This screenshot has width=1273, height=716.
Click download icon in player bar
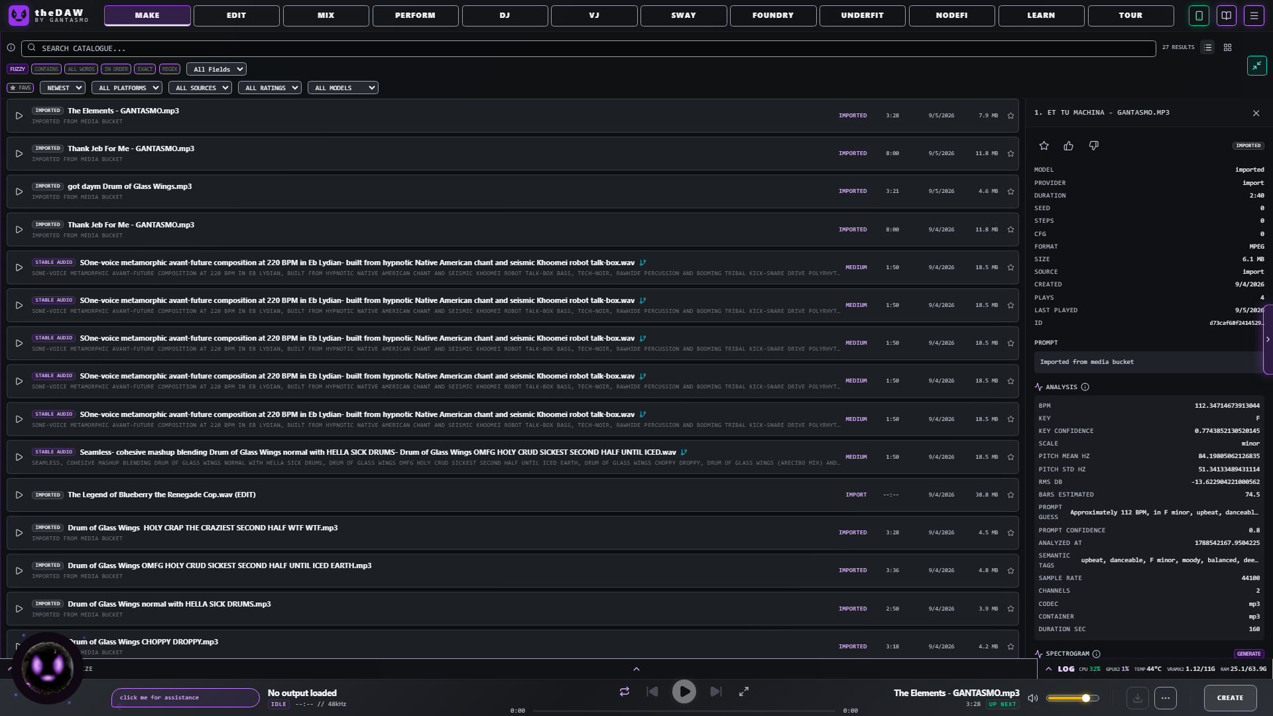tap(1137, 698)
